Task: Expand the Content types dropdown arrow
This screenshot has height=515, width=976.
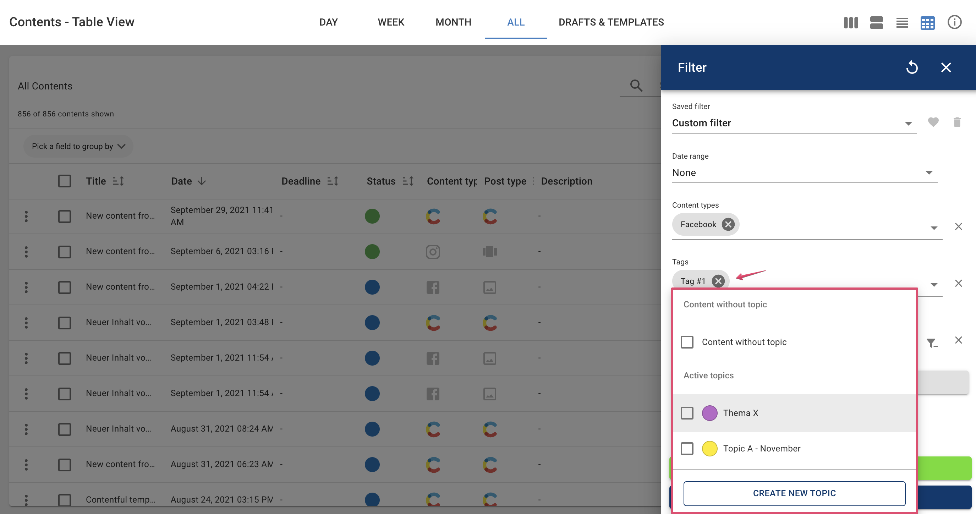Action: 934,228
